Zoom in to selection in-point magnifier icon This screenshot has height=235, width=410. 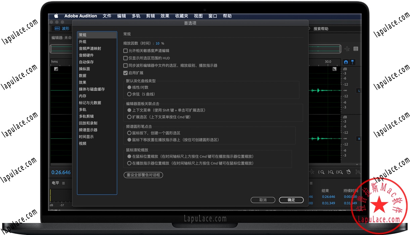tap(322, 172)
